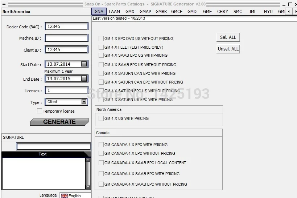Click the NorthAmerica heading label
Screen dimensions: 297x198
16,12
